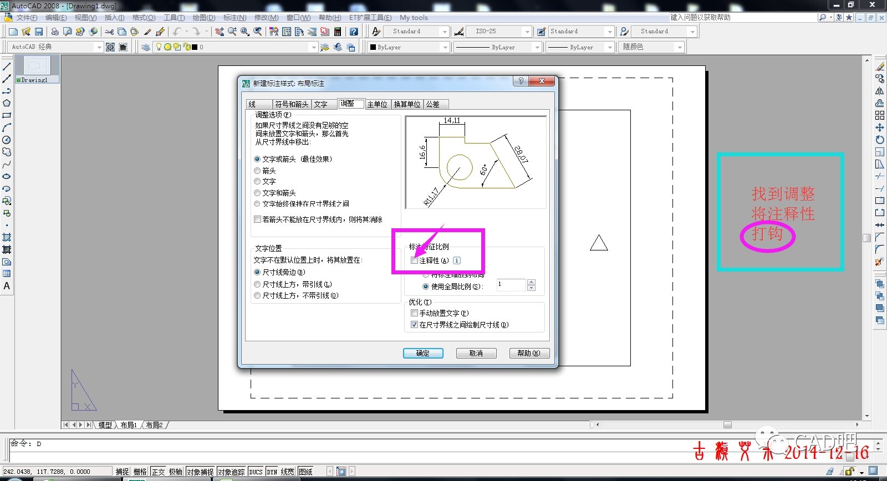The height and width of the screenshot is (481, 887).
Task: Click the Plot (print) icon
Action: [x=55, y=32]
